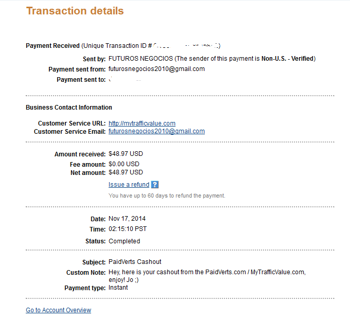Image resolution: width=350 pixels, height=320 pixels.
Task: Click the Transaction details heading
Action: coord(75,11)
